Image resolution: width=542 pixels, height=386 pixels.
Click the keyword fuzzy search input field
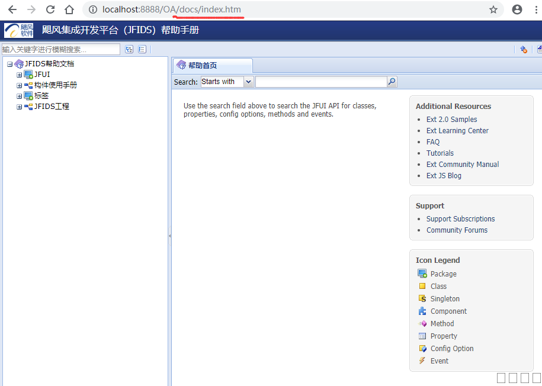click(x=60, y=50)
